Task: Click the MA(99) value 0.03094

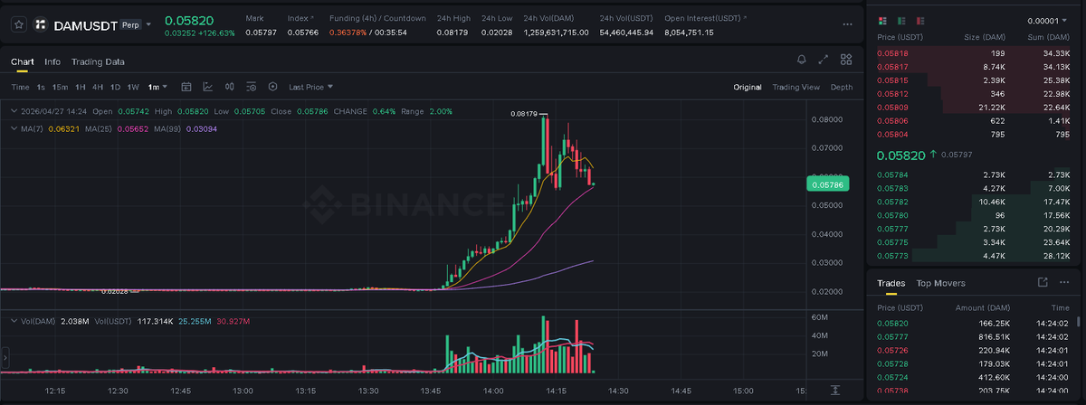Action: pos(200,129)
